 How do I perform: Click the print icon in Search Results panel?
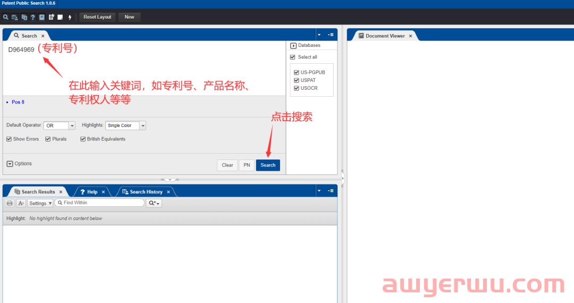tap(10, 203)
